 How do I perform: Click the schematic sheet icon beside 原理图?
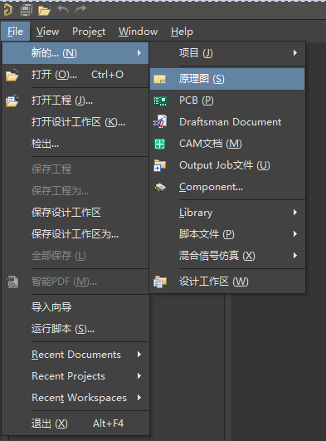160,79
